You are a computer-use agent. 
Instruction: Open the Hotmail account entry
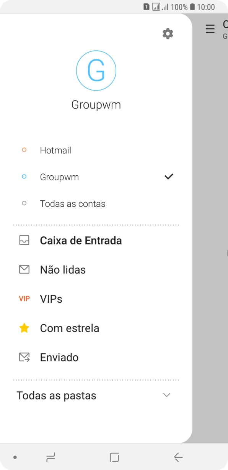click(x=55, y=150)
